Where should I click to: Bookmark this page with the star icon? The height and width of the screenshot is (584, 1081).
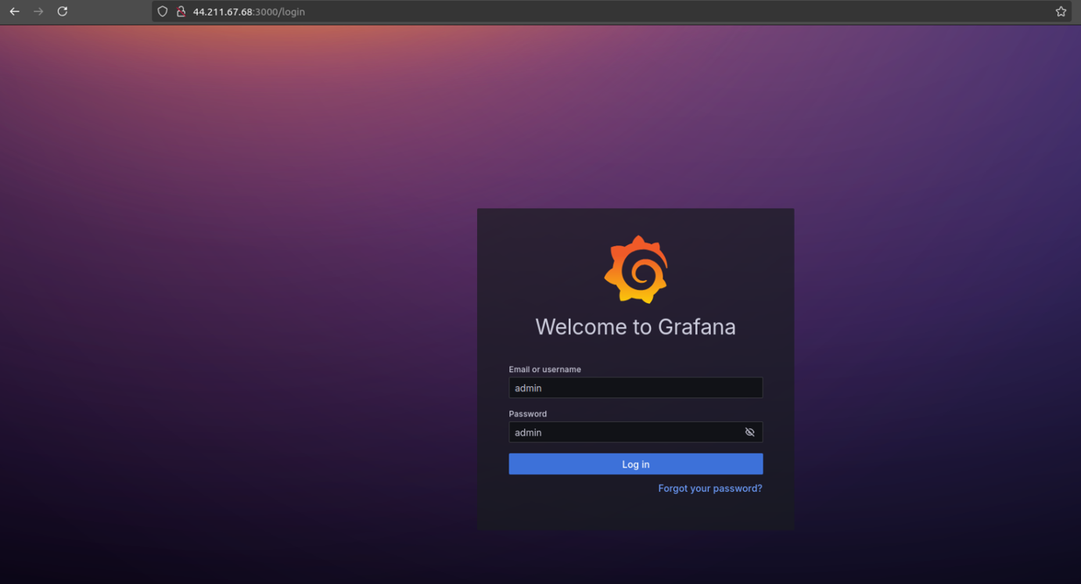click(x=1061, y=11)
